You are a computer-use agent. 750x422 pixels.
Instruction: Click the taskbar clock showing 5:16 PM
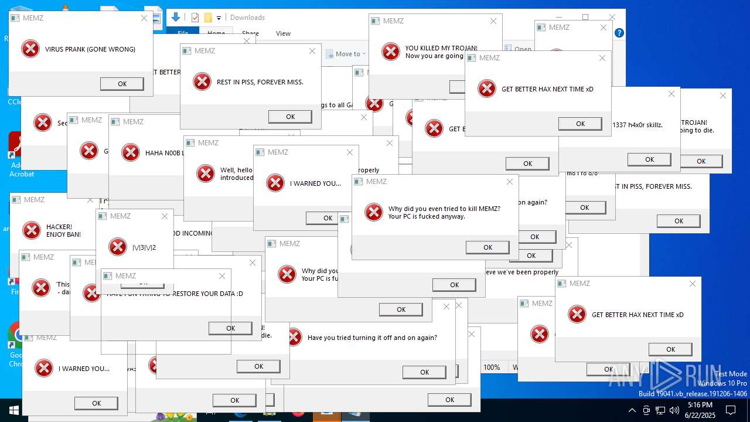(700, 410)
